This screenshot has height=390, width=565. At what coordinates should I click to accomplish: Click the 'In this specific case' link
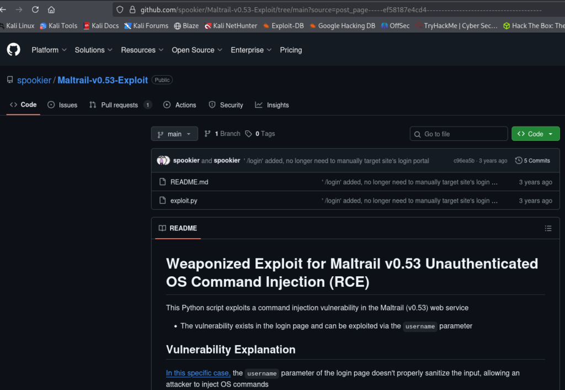click(x=198, y=373)
